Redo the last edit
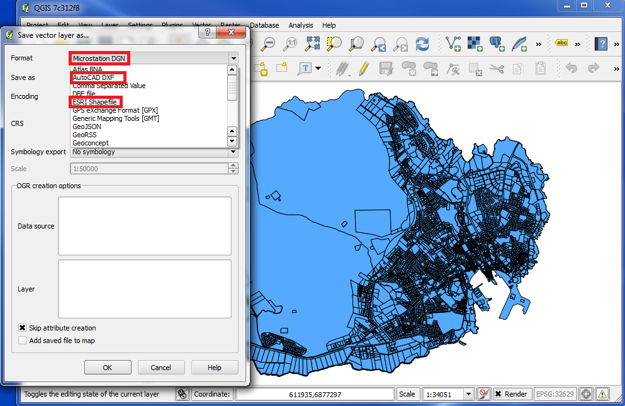The width and height of the screenshot is (625, 406). click(594, 68)
